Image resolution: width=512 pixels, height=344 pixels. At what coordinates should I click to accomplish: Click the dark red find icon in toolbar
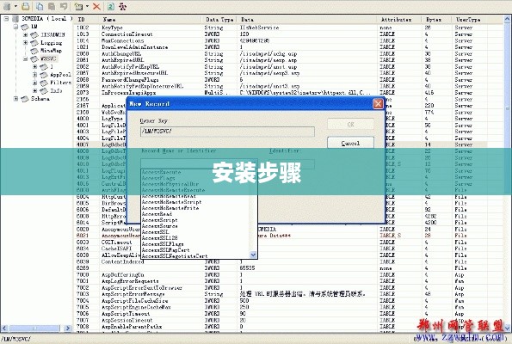tap(122, 6)
